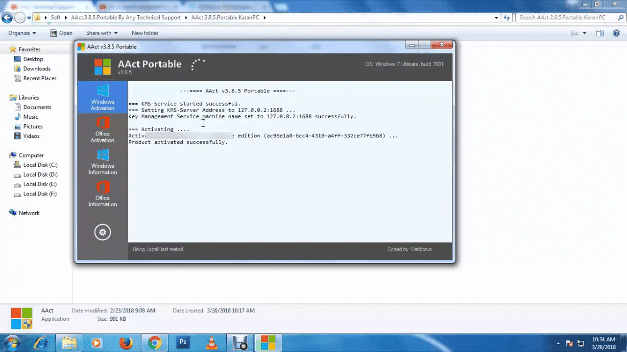Select Computer in navigation pane

point(31,155)
